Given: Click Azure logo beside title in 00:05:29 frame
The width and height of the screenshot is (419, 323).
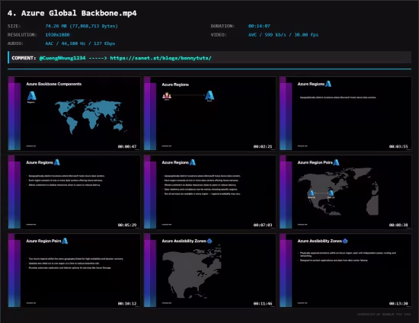Looking at the screenshot, I should pos(57,162).
